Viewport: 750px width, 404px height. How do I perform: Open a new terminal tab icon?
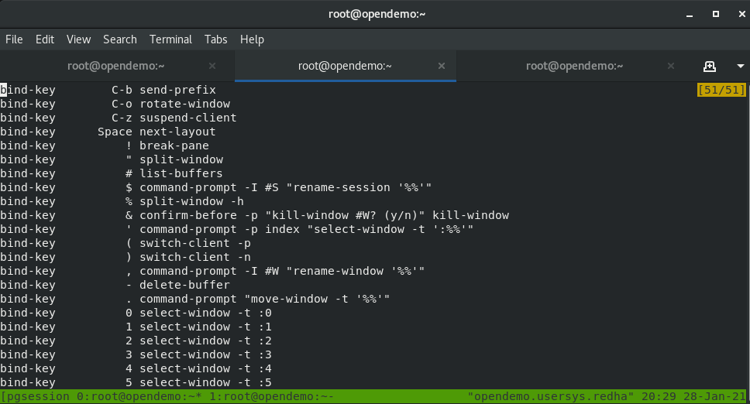pyautogui.click(x=709, y=66)
